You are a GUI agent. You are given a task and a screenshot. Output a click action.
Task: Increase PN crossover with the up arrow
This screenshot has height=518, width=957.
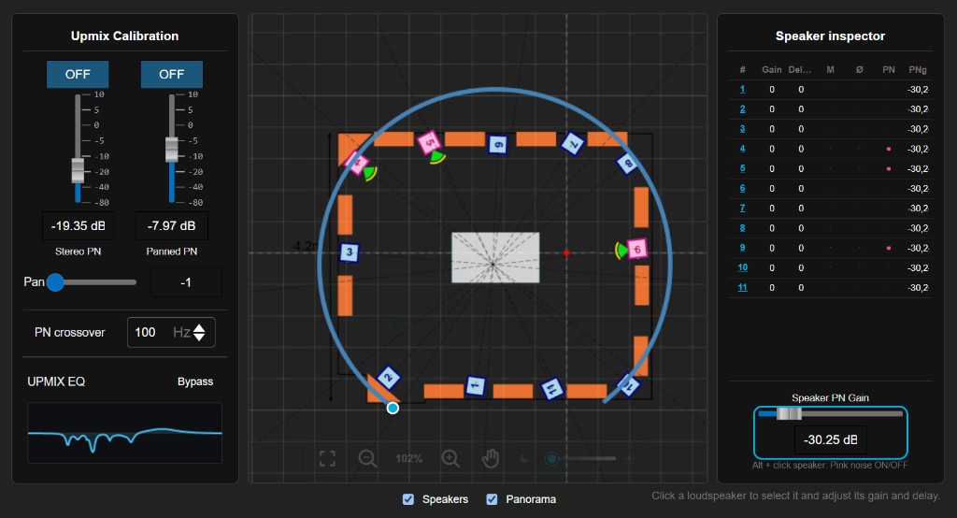click(x=199, y=328)
